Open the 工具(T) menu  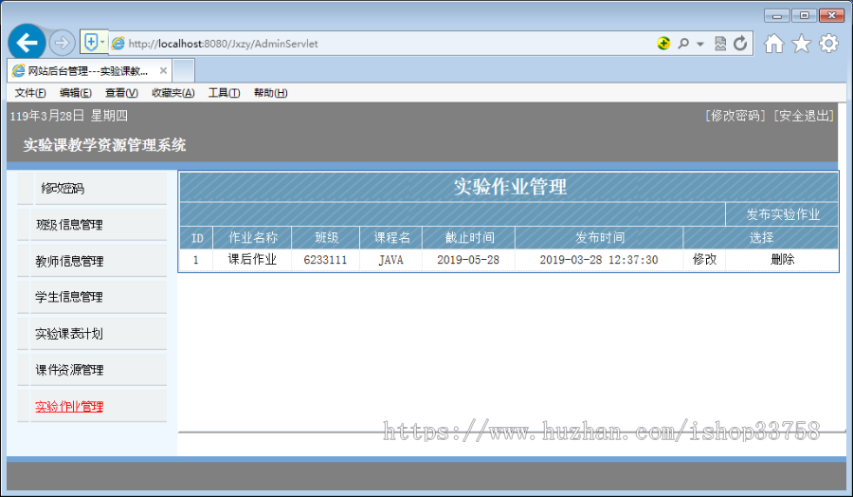point(224,93)
